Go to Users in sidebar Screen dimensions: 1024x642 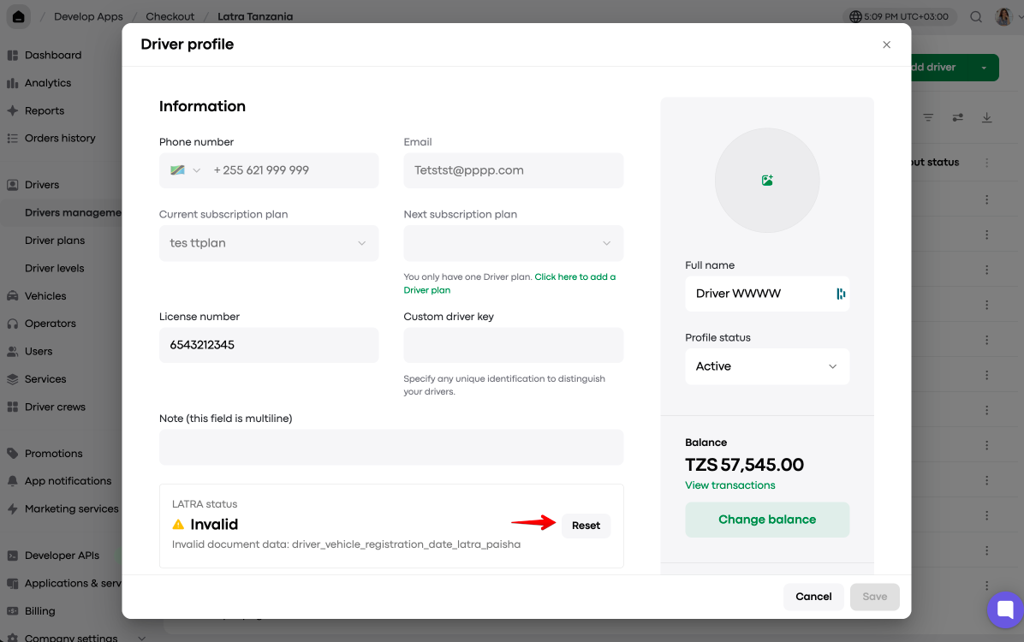point(39,351)
